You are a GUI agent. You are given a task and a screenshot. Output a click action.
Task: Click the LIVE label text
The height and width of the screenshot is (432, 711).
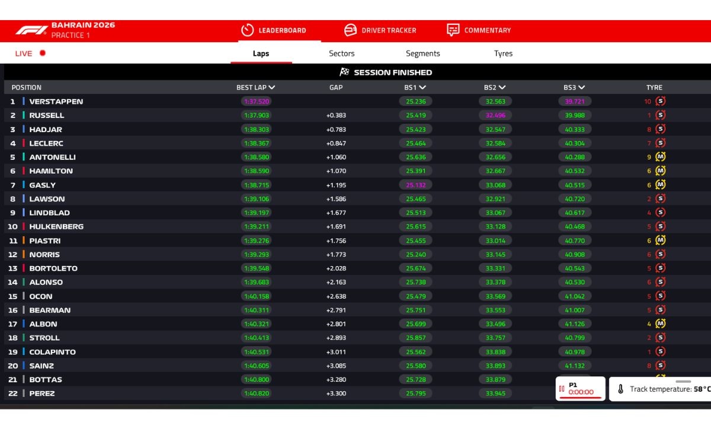pos(24,53)
